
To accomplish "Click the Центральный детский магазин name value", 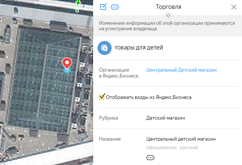I will [x=181, y=139].
